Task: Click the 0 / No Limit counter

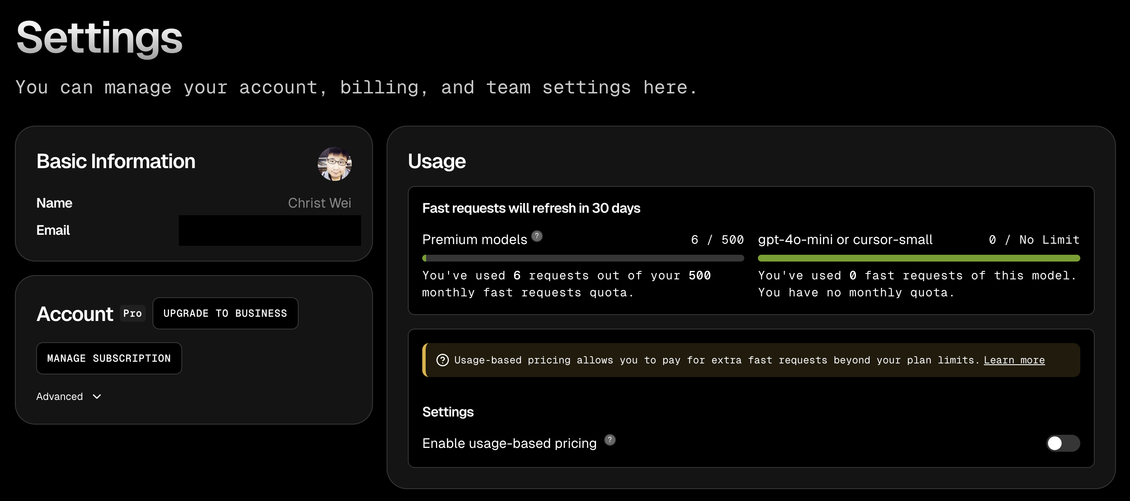Action: (1034, 240)
